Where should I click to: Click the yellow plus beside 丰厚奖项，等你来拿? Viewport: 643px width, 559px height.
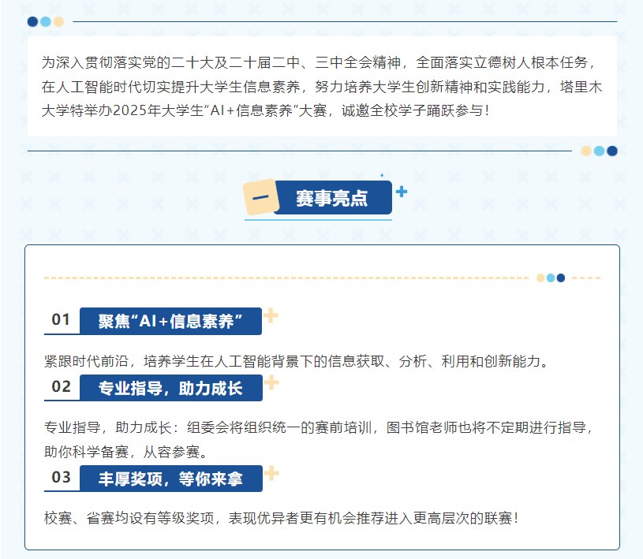click(271, 473)
